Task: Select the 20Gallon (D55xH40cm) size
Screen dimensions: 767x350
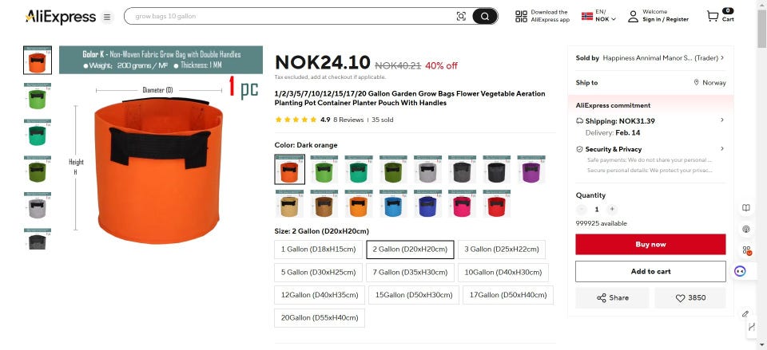Action: pyautogui.click(x=320, y=318)
